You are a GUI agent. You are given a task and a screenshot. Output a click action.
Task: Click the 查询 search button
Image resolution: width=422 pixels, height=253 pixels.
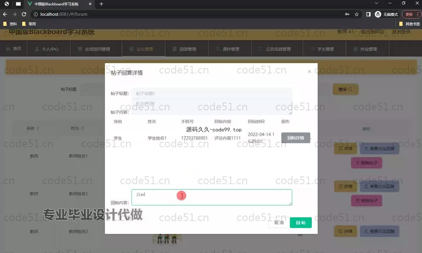point(345,89)
